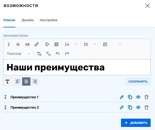
Task: Click the font size icon
Action: click(x=67, y=44)
